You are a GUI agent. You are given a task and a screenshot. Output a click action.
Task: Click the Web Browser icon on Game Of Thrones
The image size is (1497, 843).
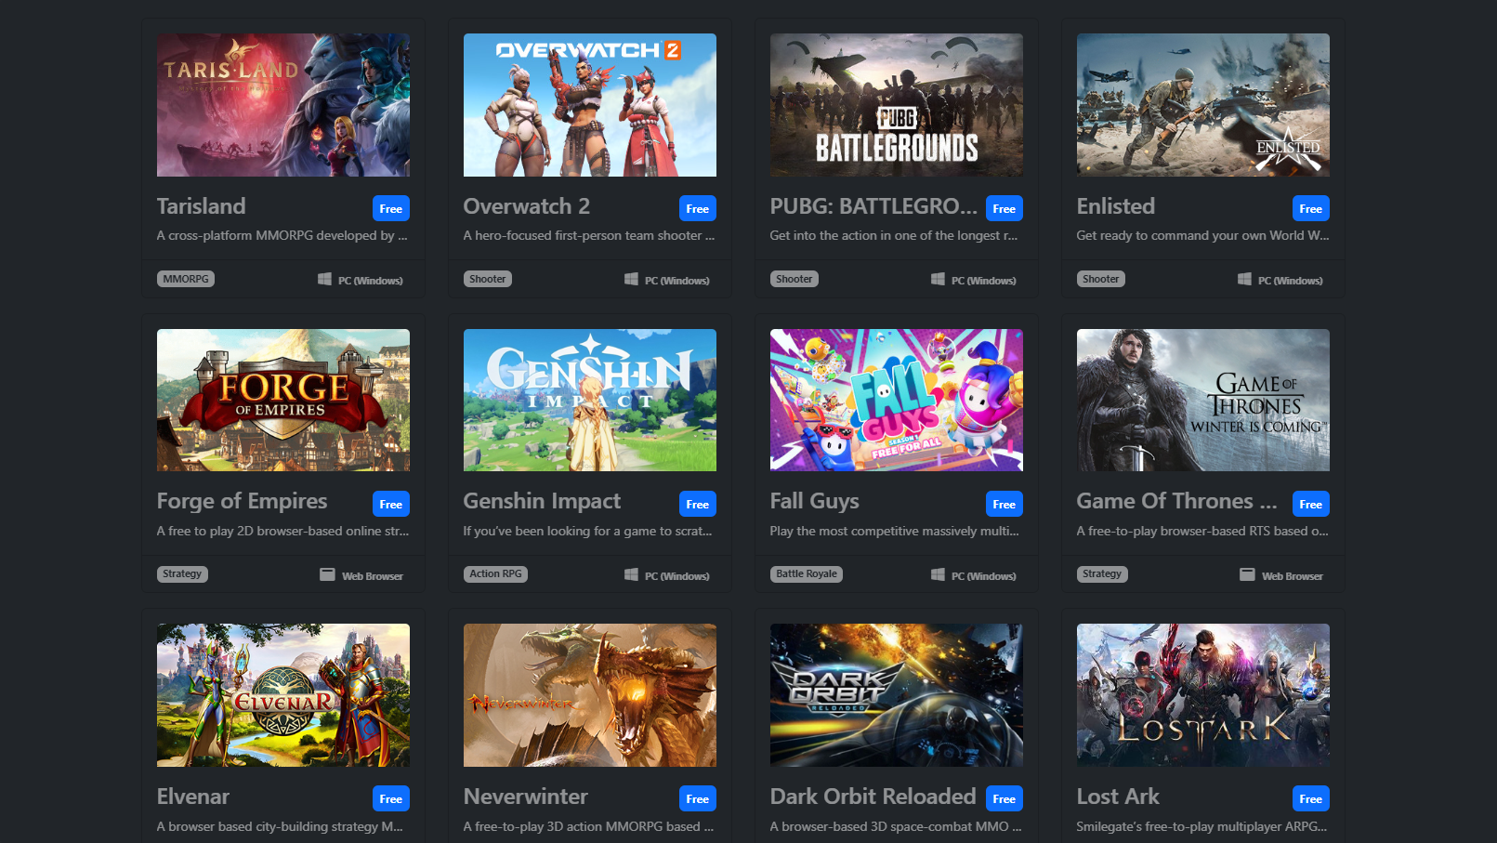1247,574
